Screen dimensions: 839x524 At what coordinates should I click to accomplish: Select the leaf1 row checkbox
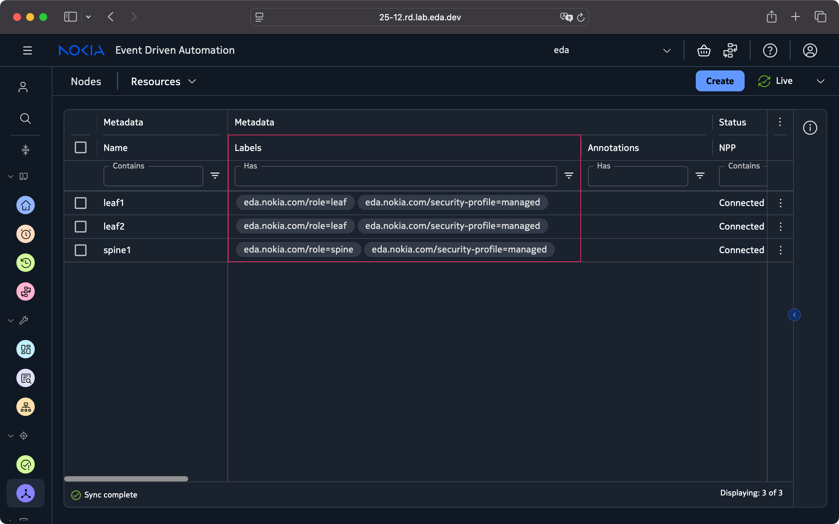[x=80, y=203]
